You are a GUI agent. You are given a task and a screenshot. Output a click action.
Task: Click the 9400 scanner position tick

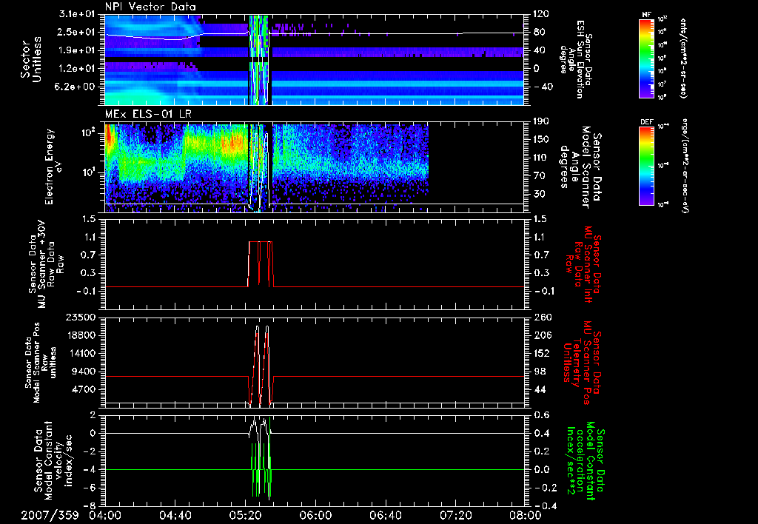click(83, 372)
